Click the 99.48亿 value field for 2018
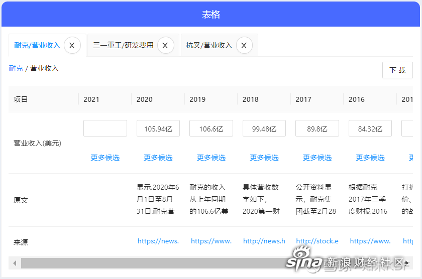Viewport: 422px width, 279px height. (x=264, y=128)
